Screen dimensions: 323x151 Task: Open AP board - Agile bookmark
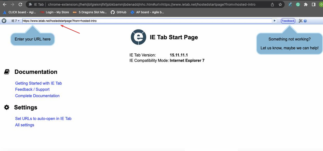coord(147,12)
